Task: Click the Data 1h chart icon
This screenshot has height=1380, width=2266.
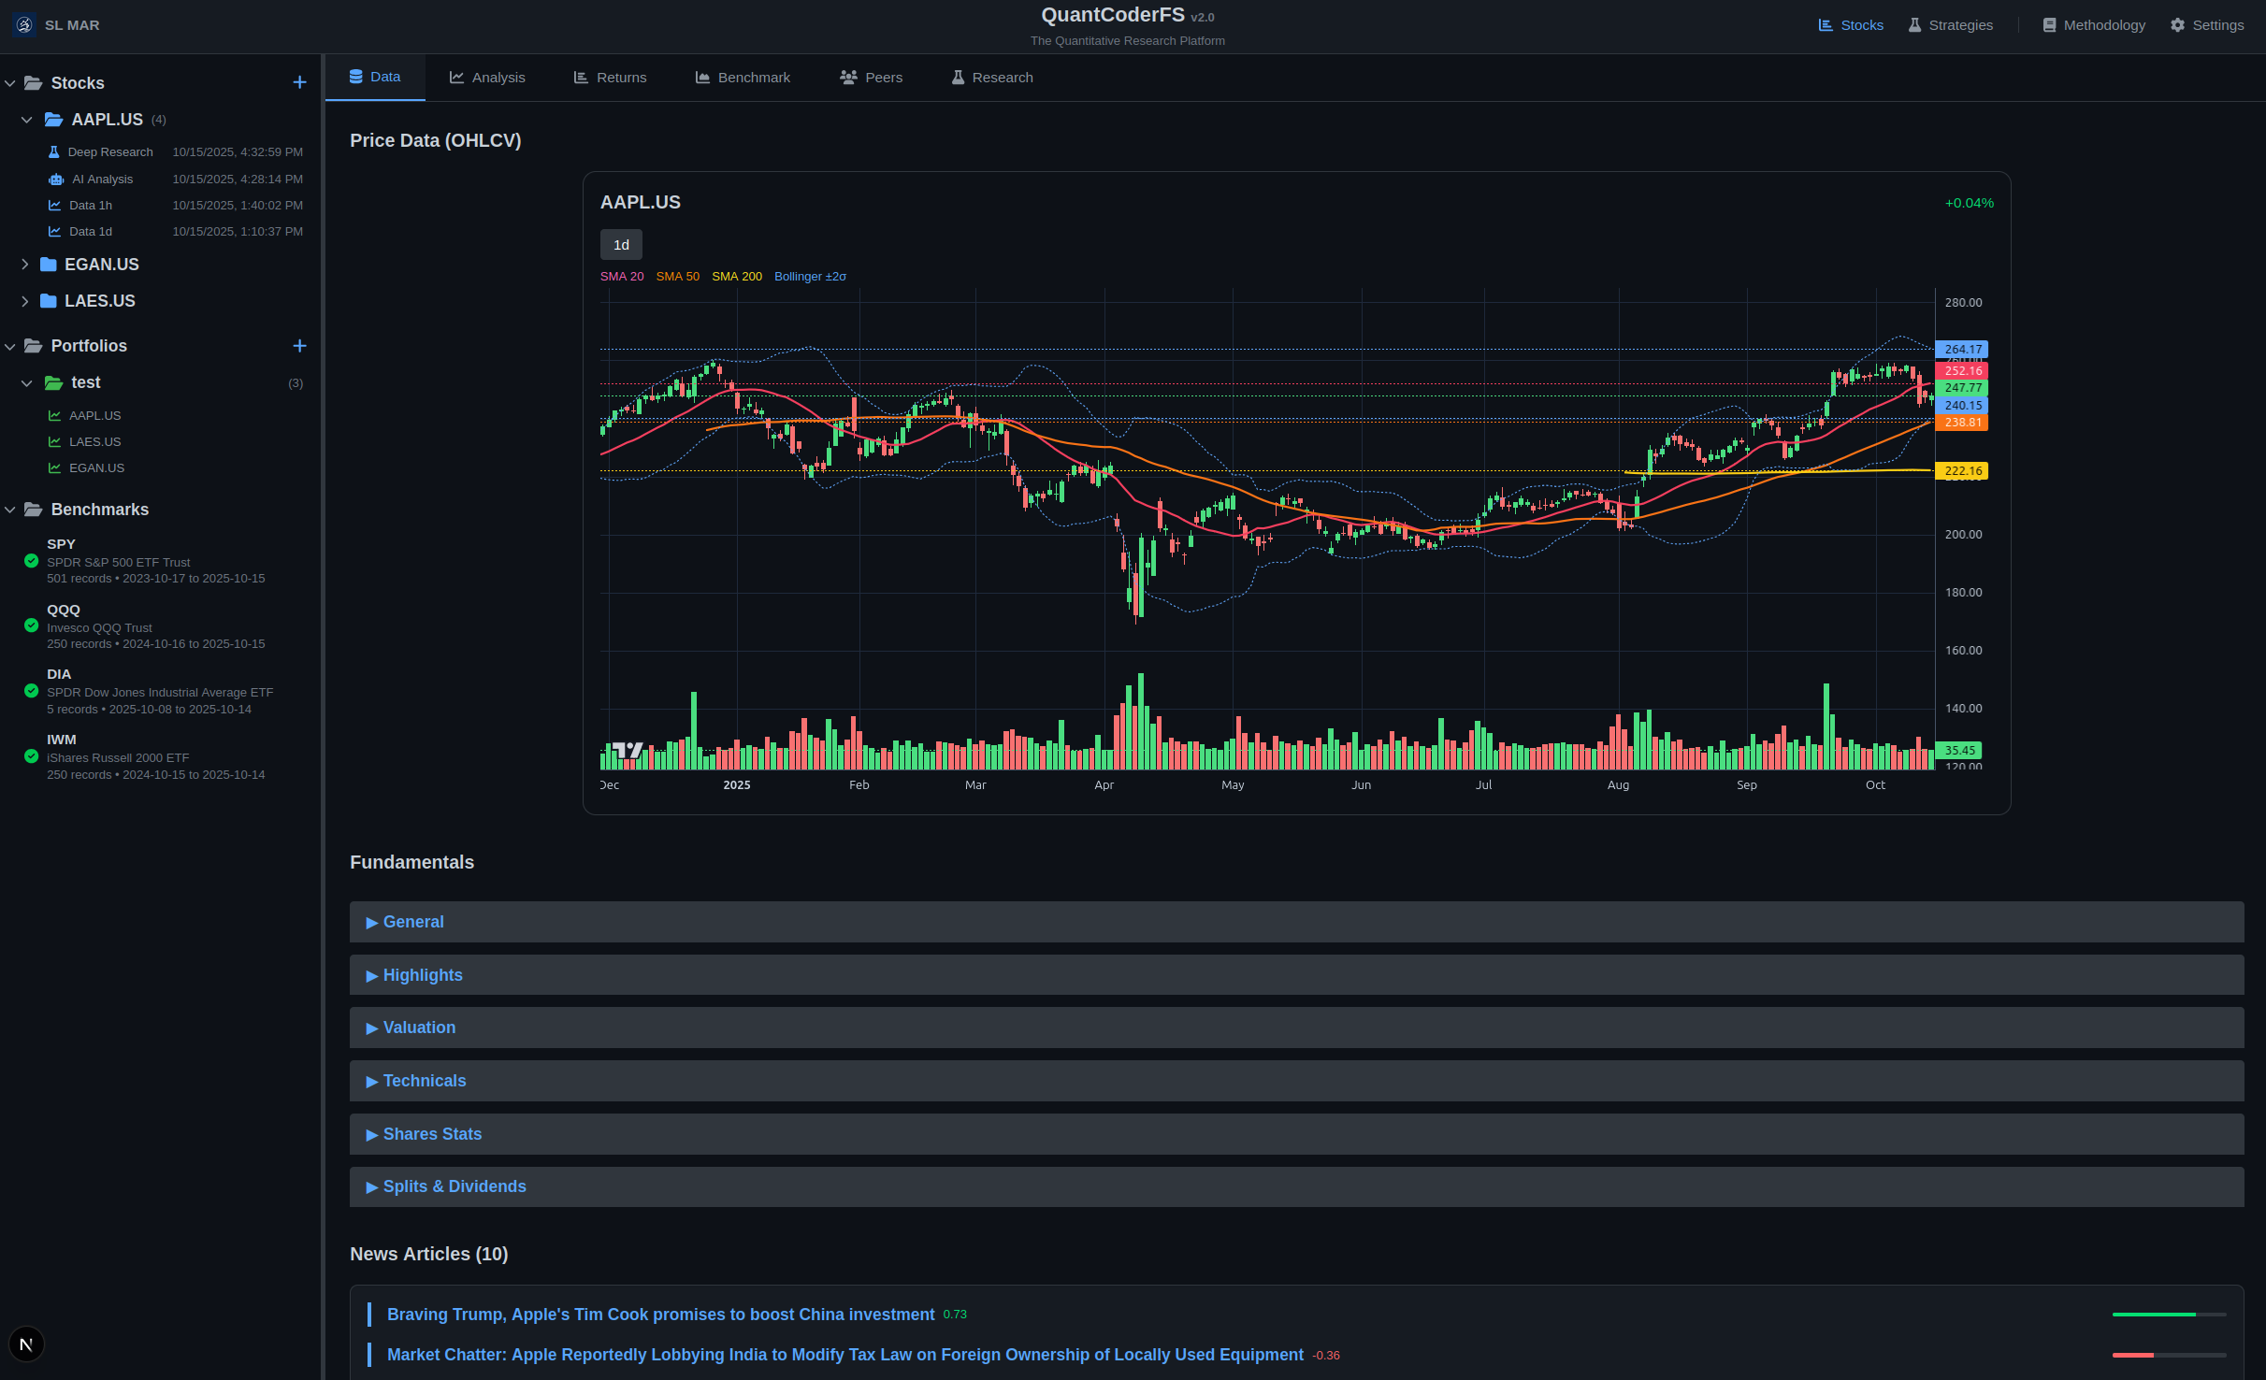Action: click(x=54, y=205)
